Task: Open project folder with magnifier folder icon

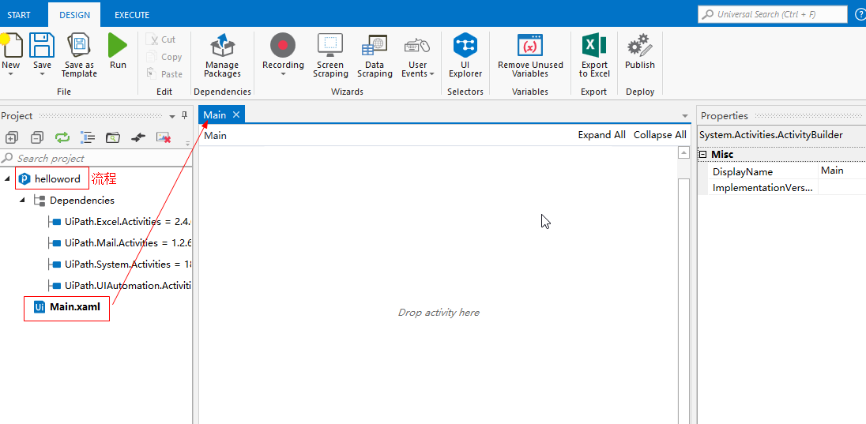Action: tap(113, 137)
